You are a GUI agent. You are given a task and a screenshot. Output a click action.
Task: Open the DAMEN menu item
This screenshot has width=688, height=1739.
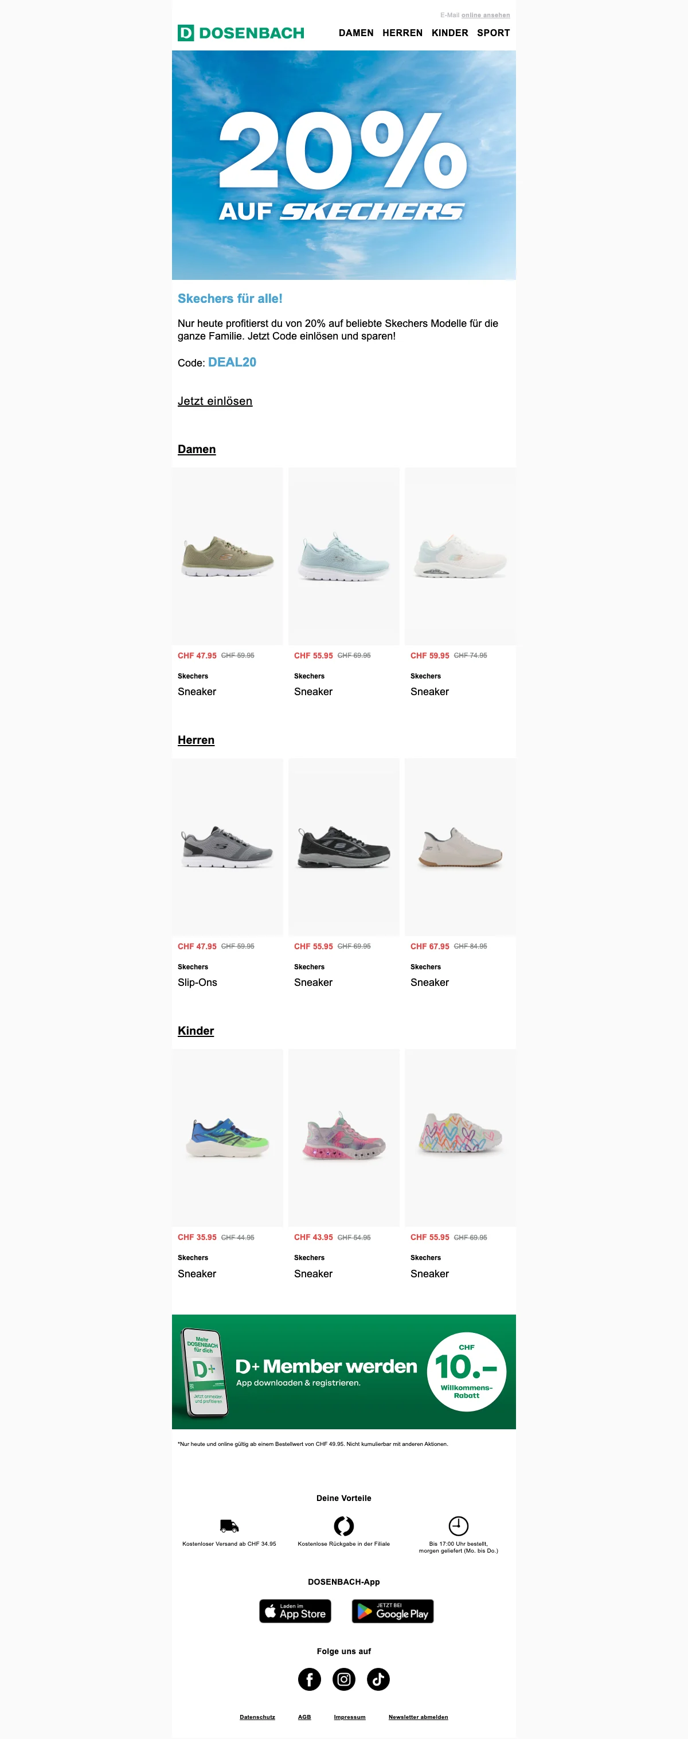(x=356, y=32)
